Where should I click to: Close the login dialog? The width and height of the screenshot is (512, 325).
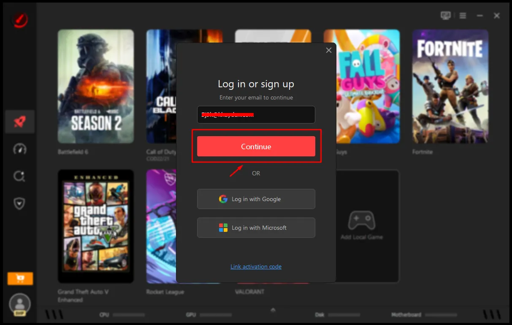click(x=329, y=50)
